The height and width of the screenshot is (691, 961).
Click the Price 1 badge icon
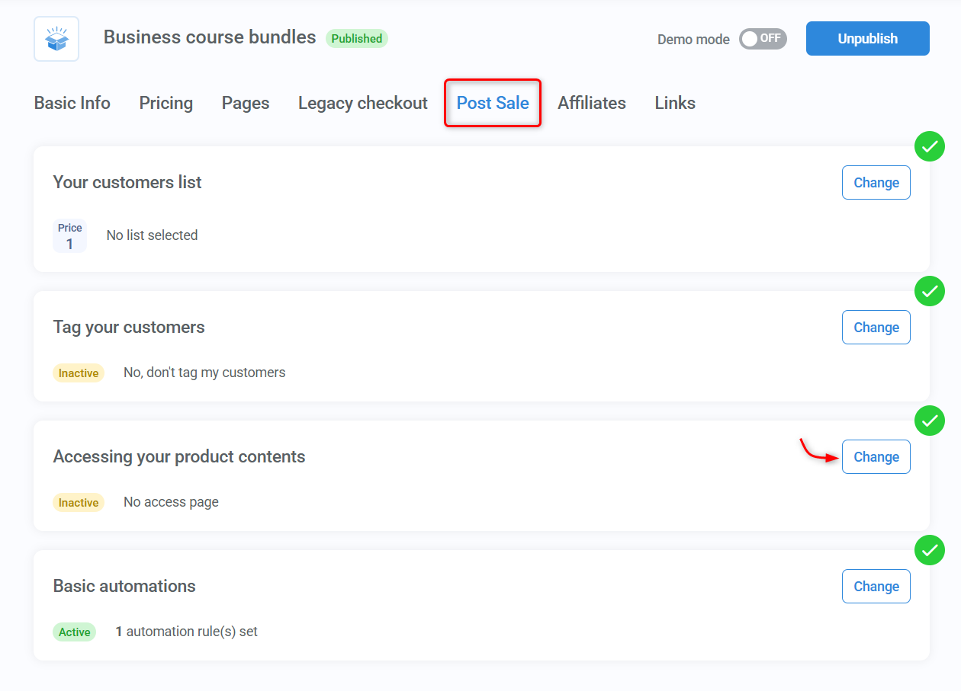click(x=69, y=235)
